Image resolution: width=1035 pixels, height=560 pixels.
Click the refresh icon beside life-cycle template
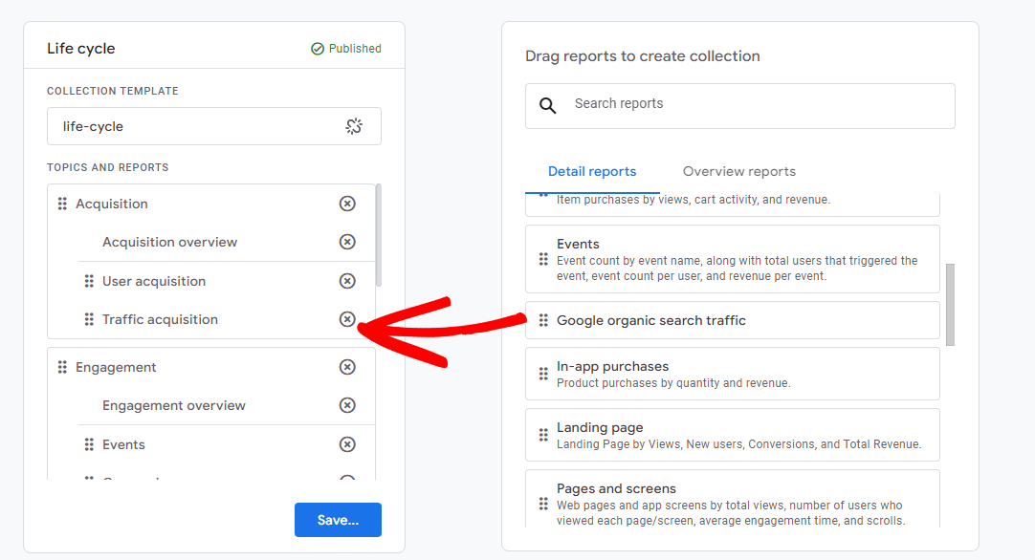click(353, 125)
